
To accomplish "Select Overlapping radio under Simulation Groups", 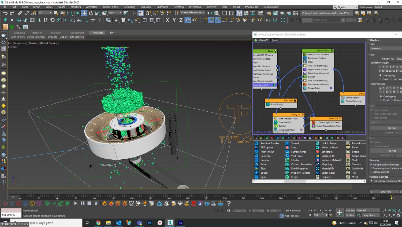I will pyautogui.click(x=380, y=75).
